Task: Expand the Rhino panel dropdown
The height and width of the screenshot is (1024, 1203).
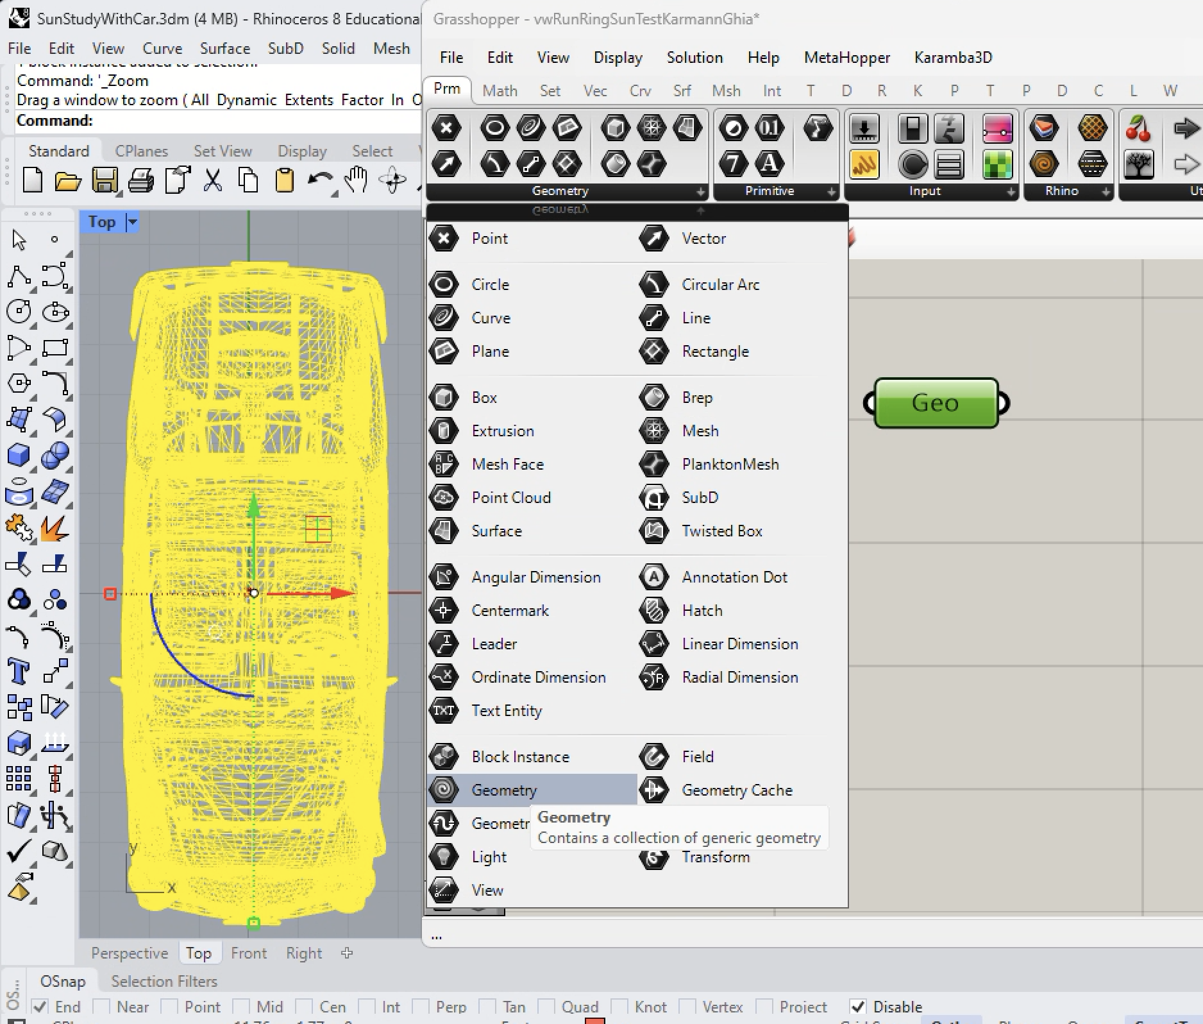Action: tap(1106, 191)
